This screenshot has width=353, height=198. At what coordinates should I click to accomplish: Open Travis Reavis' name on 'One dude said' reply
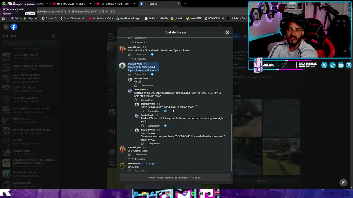(x=140, y=89)
